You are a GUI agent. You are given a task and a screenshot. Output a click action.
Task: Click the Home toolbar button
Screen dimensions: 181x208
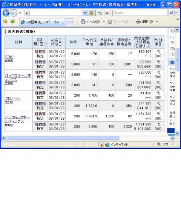tap(90, 22)
